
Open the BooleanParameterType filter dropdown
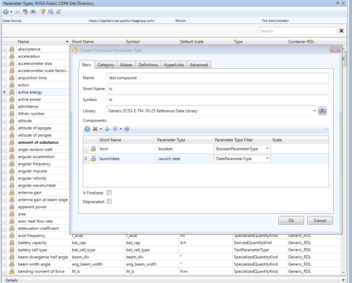click(x=267, y=148)
